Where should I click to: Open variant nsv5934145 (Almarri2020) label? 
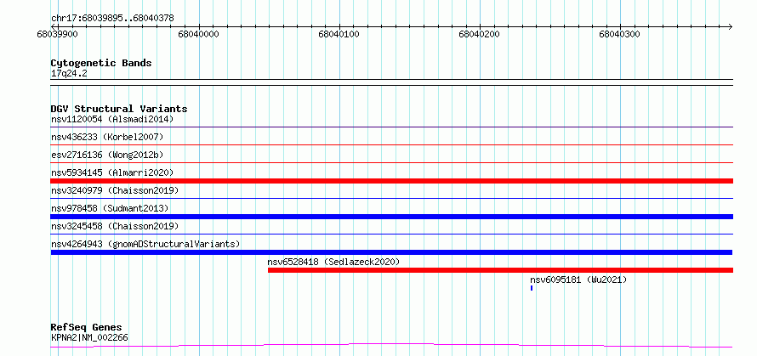[x=112, y=172]
